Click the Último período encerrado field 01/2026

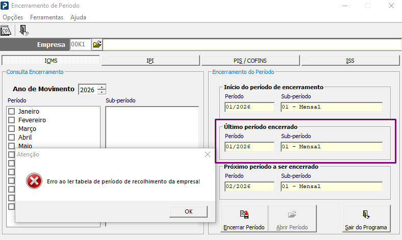tap(249, 147)
